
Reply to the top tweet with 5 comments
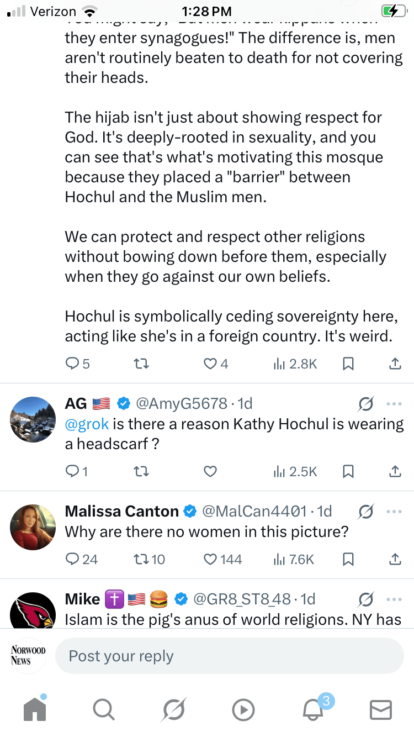coord(73,364)
